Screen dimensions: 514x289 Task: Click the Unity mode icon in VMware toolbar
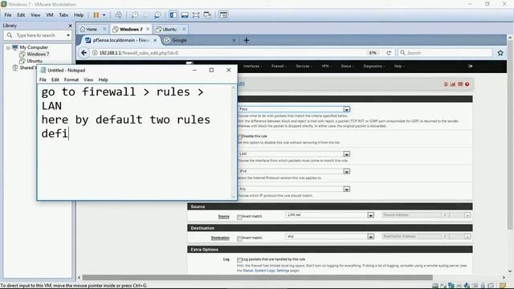tap(207, 15)
